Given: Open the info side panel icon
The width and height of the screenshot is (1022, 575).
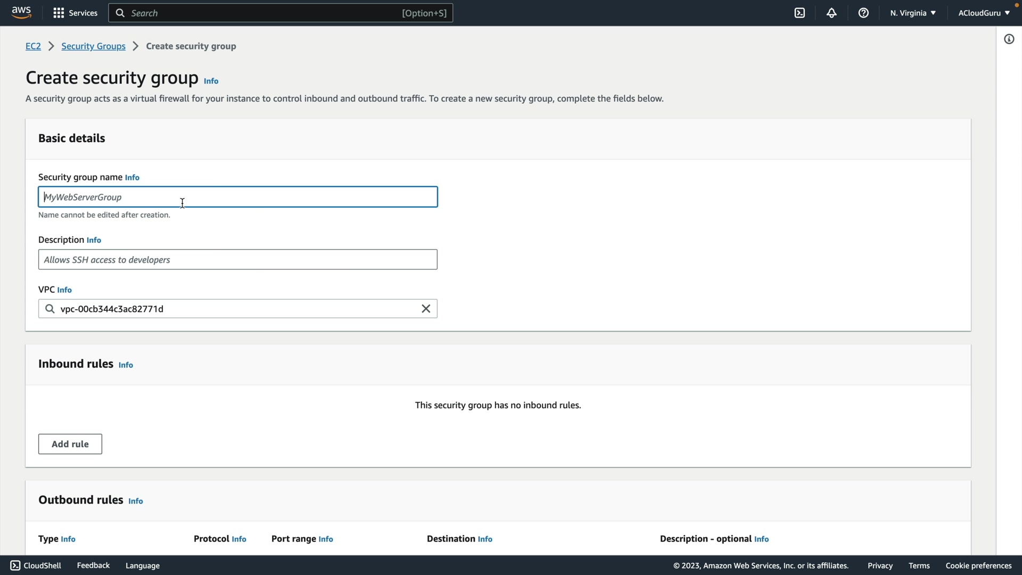Looking at the screenshot, I should tap(1009, 39).
